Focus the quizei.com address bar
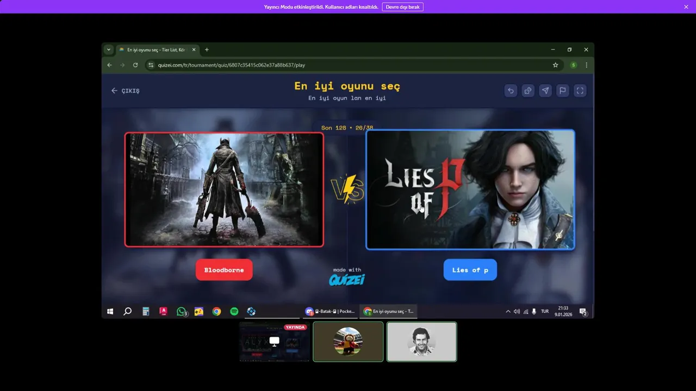Image resolution: width=696 pixels, height=391 pixels. (x=348, y=65)
